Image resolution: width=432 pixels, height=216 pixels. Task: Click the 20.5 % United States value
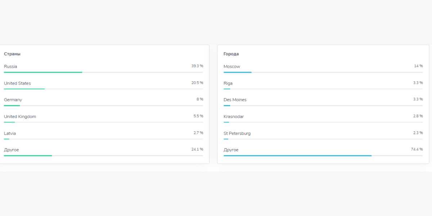pos(197,83)
